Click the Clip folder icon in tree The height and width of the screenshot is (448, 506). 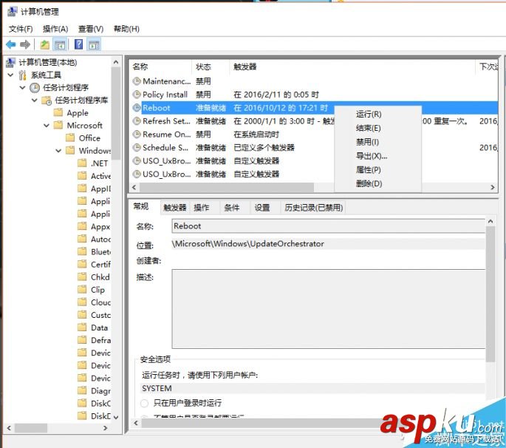point(82,290)
